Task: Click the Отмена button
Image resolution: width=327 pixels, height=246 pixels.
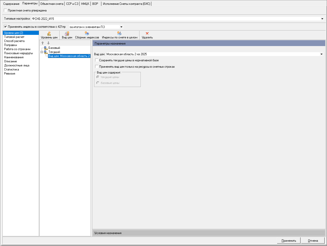Action: pyautogui.click(x=313, y=241)
